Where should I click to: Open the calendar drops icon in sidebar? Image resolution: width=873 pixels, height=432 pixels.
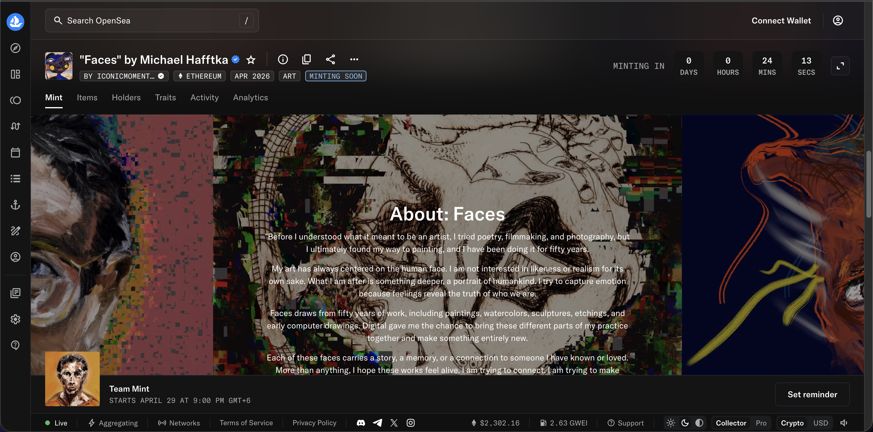(15, 152)
